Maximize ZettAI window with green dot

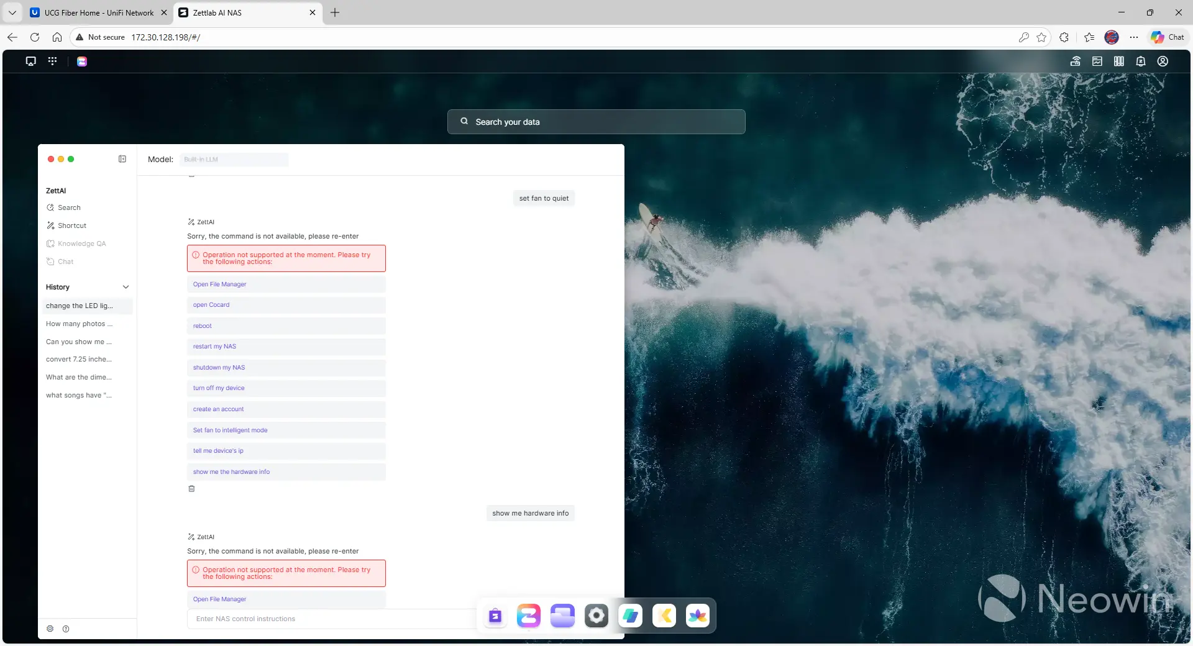point(71,159)
